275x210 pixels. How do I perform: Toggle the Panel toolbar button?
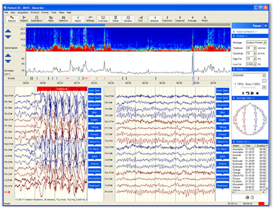[115, 19]
